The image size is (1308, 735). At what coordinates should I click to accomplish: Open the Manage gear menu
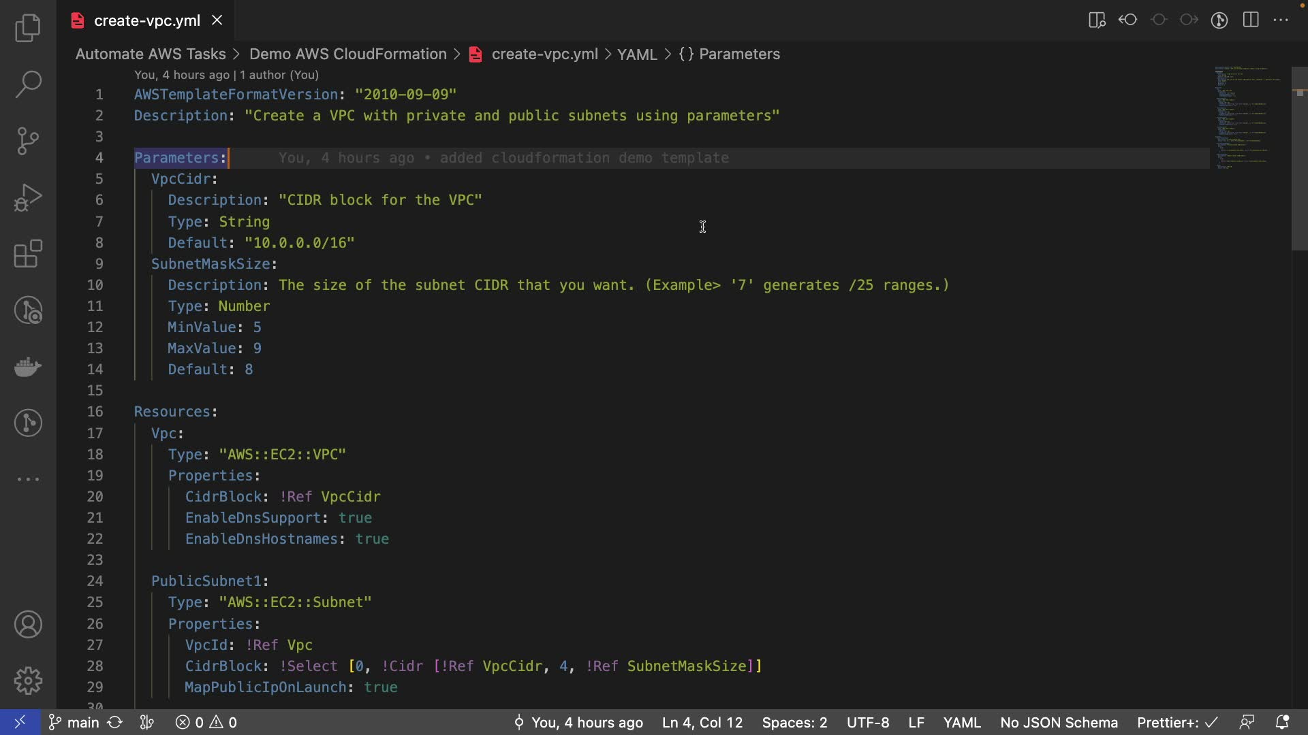[28, 680]
